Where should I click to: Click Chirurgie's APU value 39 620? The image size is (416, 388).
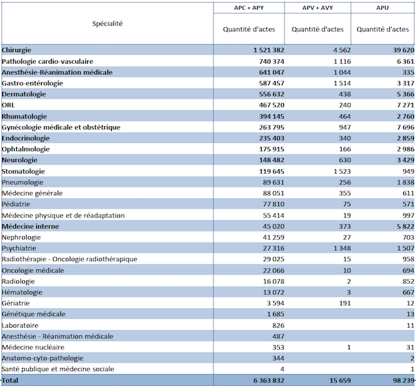[x=400, y=50]
